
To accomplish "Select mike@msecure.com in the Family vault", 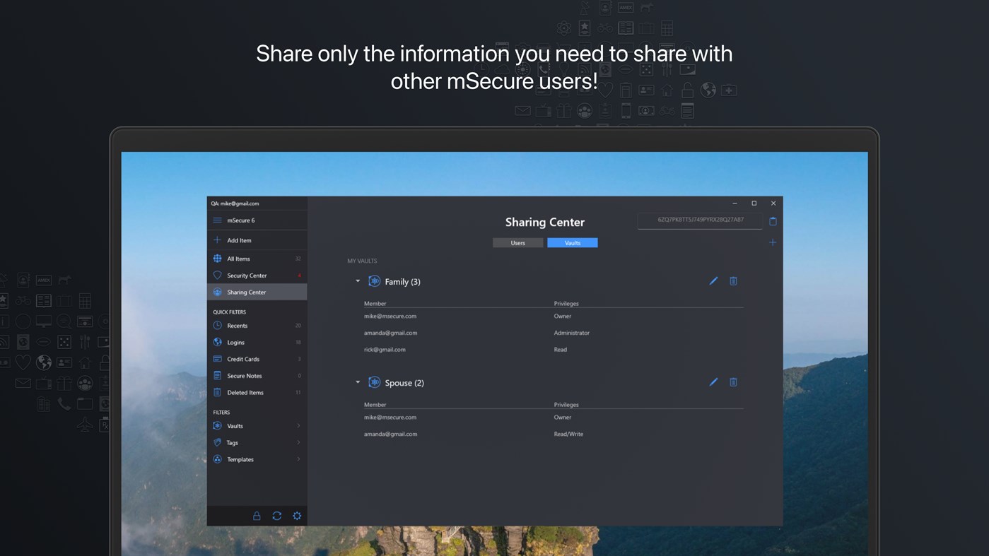I will click(x=390, y=317).
